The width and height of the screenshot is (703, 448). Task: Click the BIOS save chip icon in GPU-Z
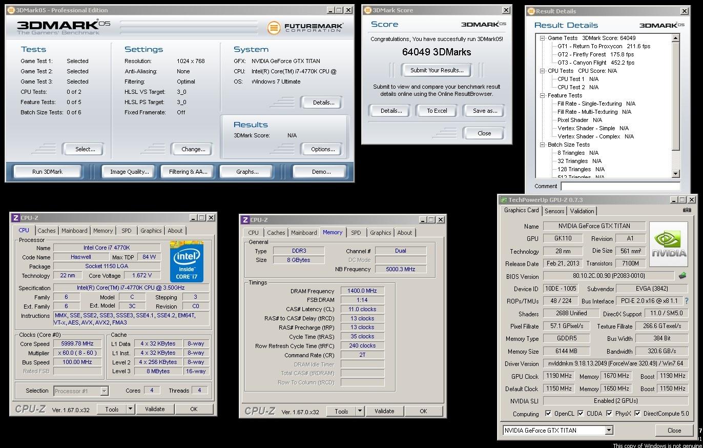(683, 276)
